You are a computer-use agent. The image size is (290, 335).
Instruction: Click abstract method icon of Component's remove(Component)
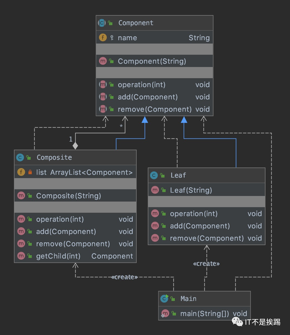[103, 109]
